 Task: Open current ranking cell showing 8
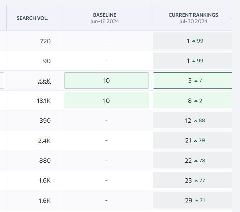tap(192, 101)
